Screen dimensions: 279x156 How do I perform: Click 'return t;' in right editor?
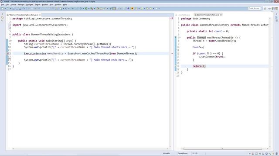(199, 66)
